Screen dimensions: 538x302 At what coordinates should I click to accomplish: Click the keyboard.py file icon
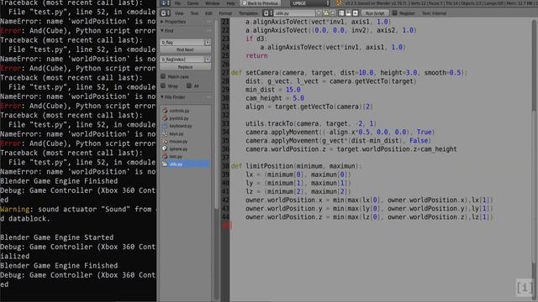(x=165, y=126)
